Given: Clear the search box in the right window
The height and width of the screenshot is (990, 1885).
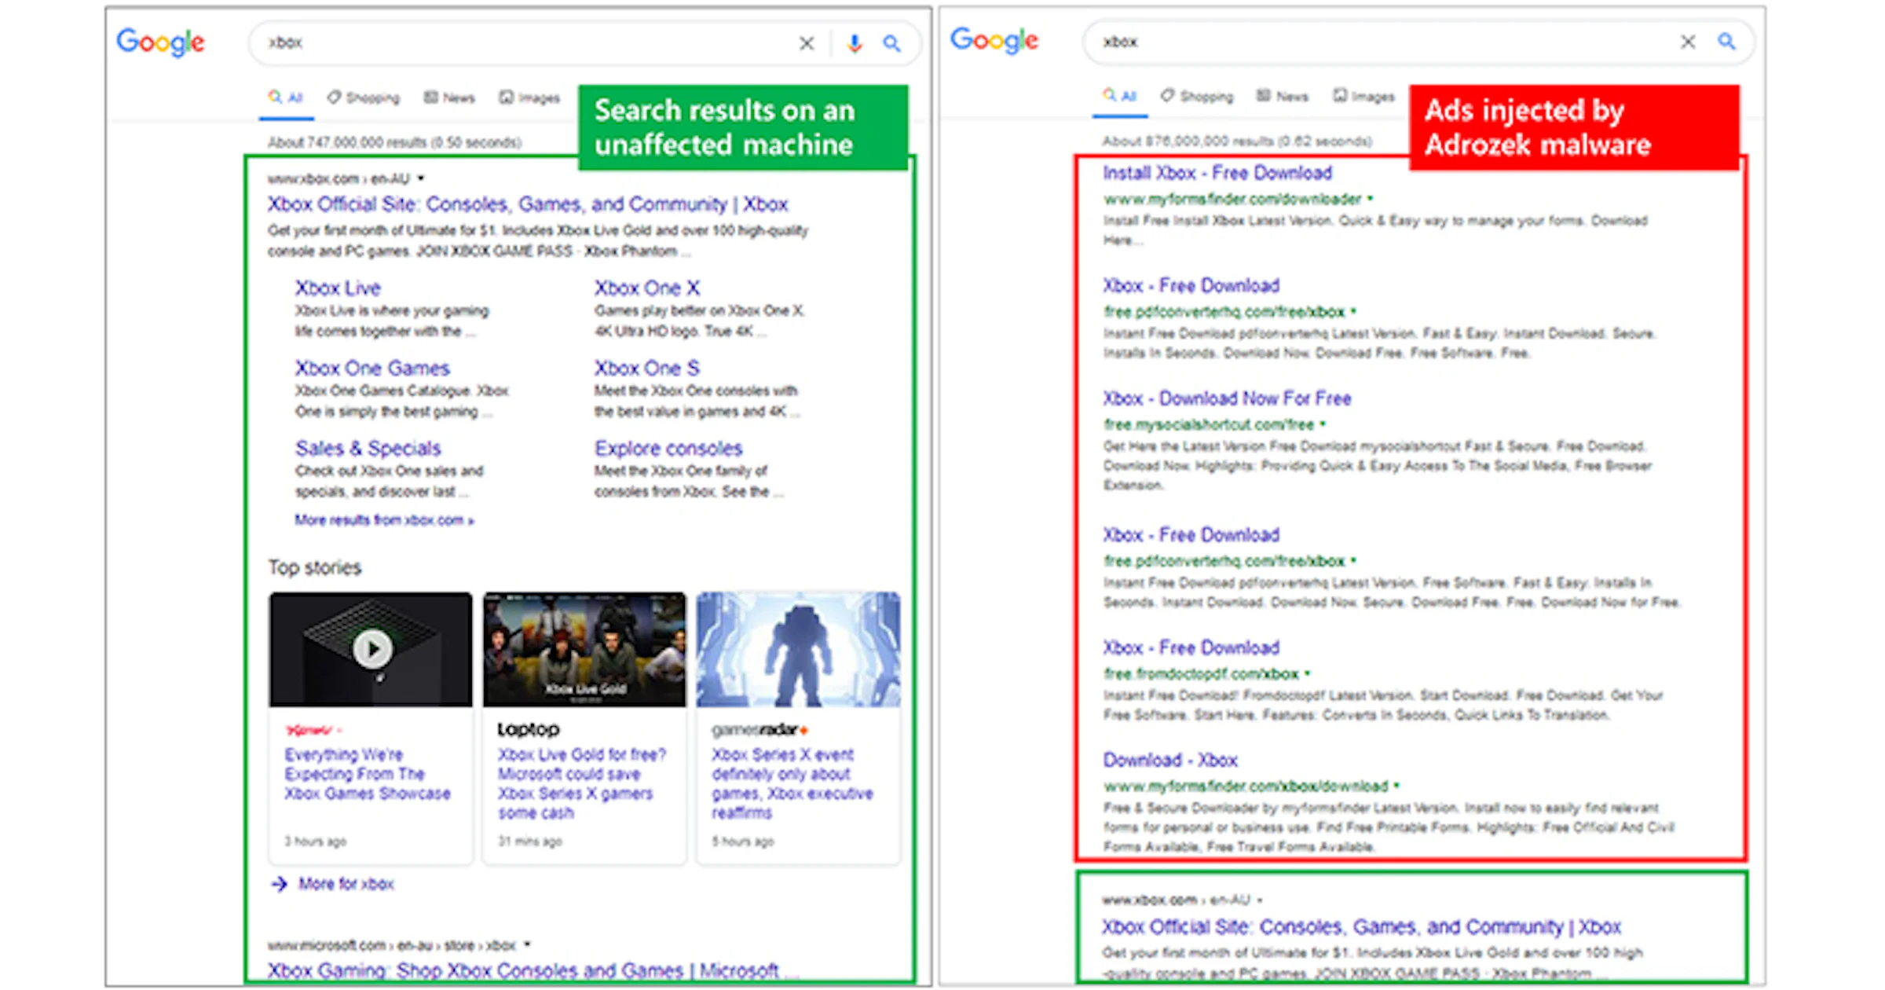Looking at the screenshot, I should [x=1688, y=42].
